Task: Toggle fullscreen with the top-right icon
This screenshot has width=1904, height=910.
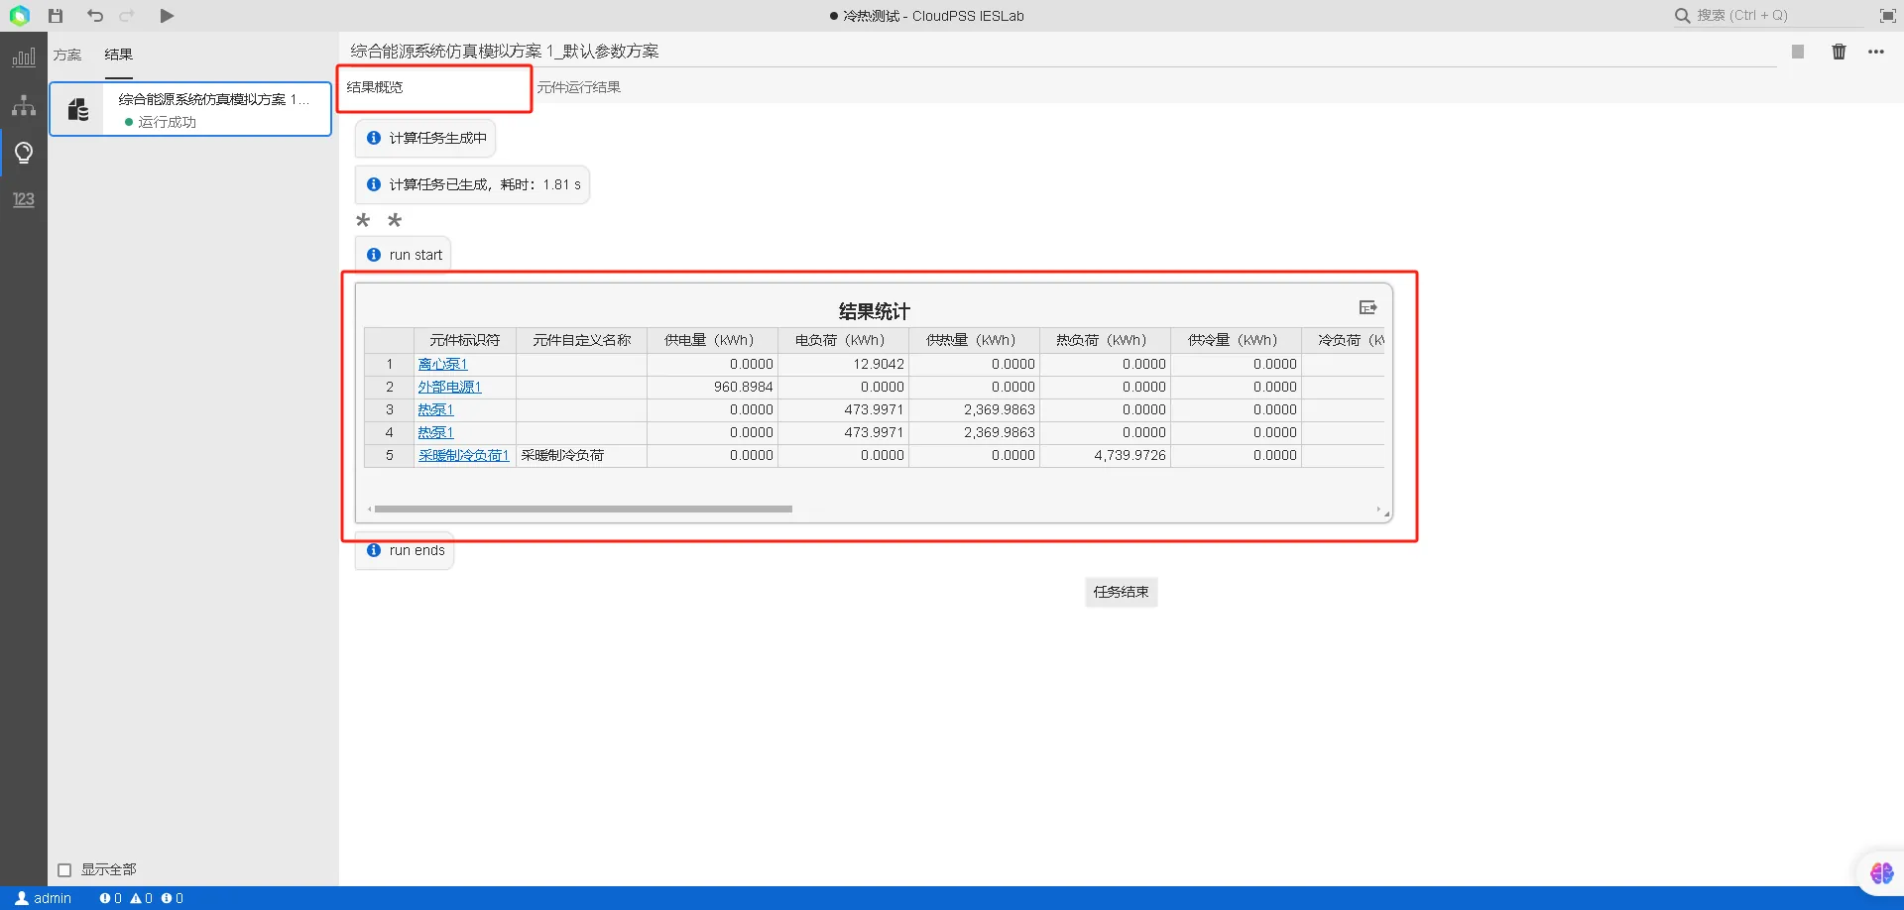Action: pos(1888,16)
